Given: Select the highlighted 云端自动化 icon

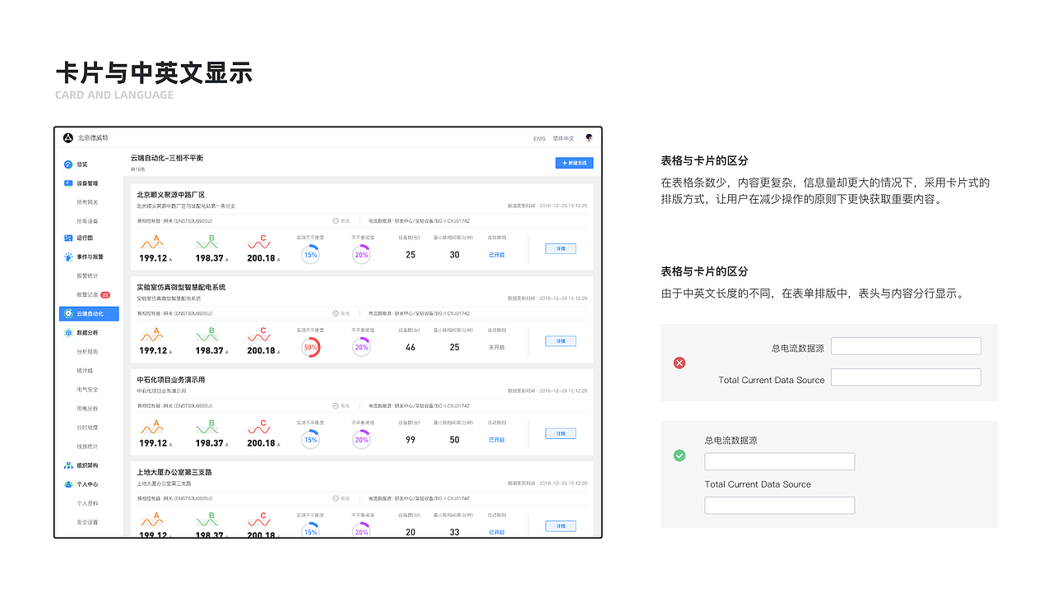Looking at the screenshot, I should pyautogui.click(x=69, y=313).
